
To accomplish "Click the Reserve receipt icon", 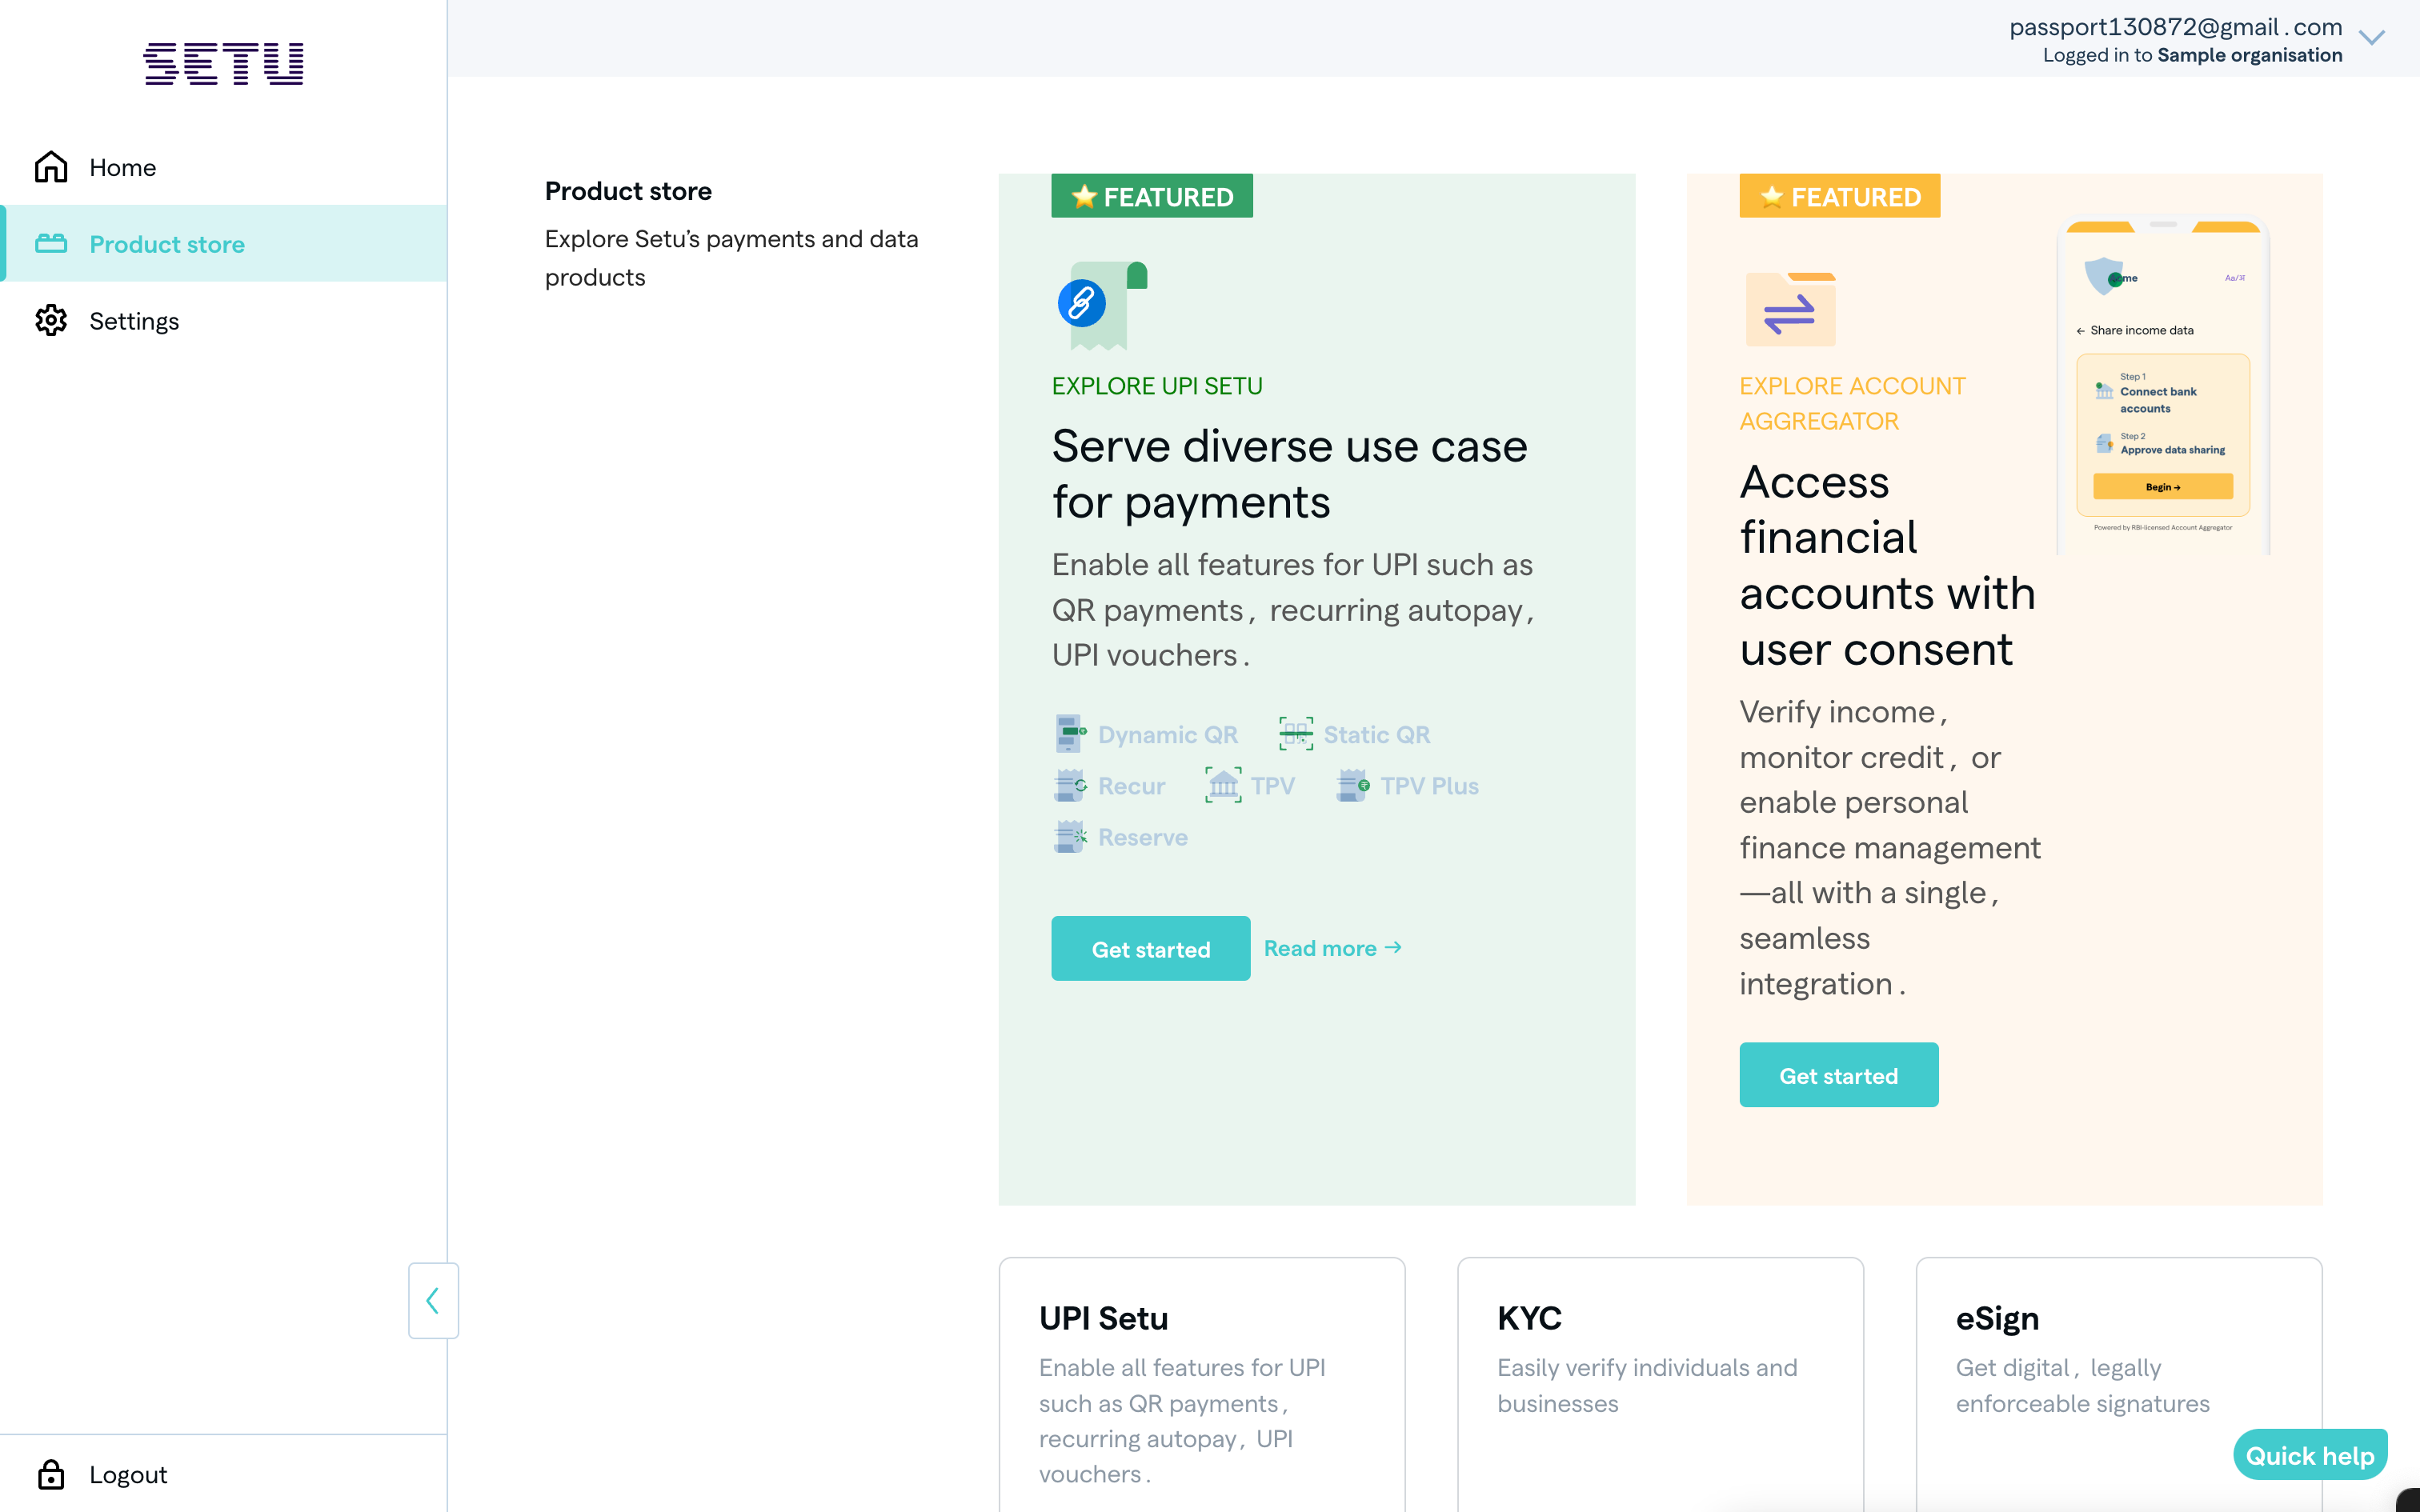I will 1069,837.
